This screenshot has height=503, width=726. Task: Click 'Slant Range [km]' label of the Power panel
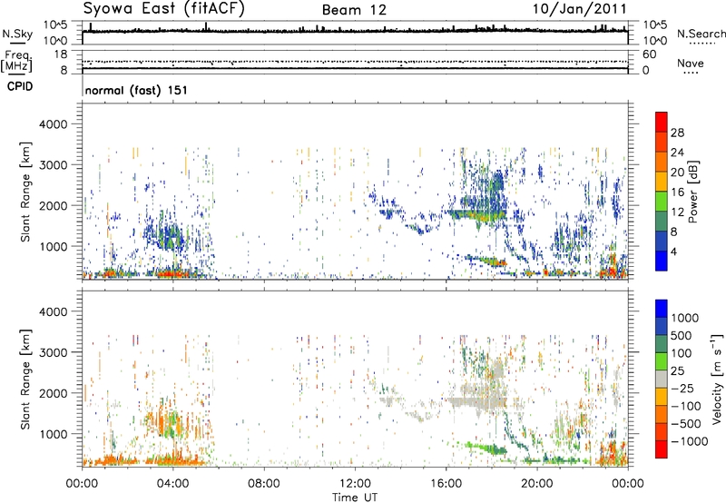click(x=25, y=192)
